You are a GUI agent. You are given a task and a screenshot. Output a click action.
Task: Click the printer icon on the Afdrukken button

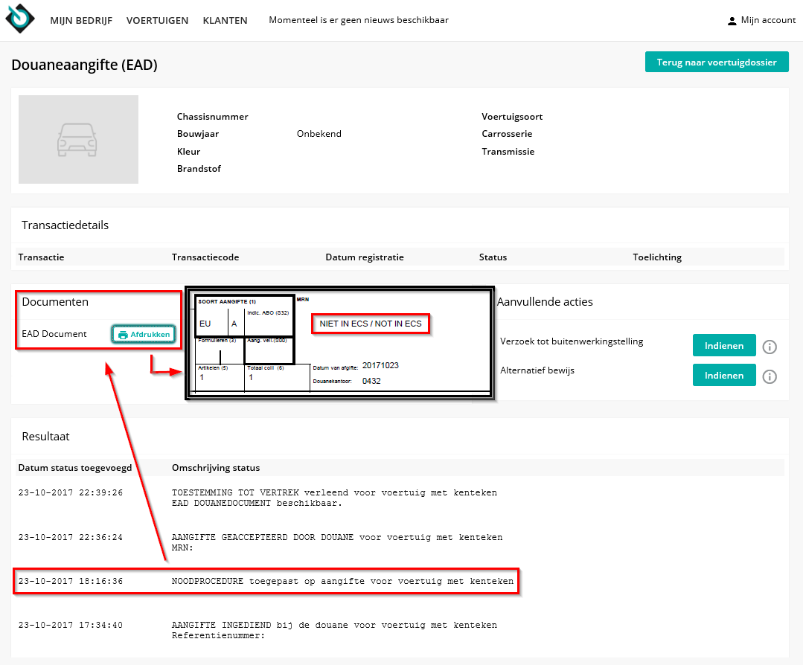[124, 334]
